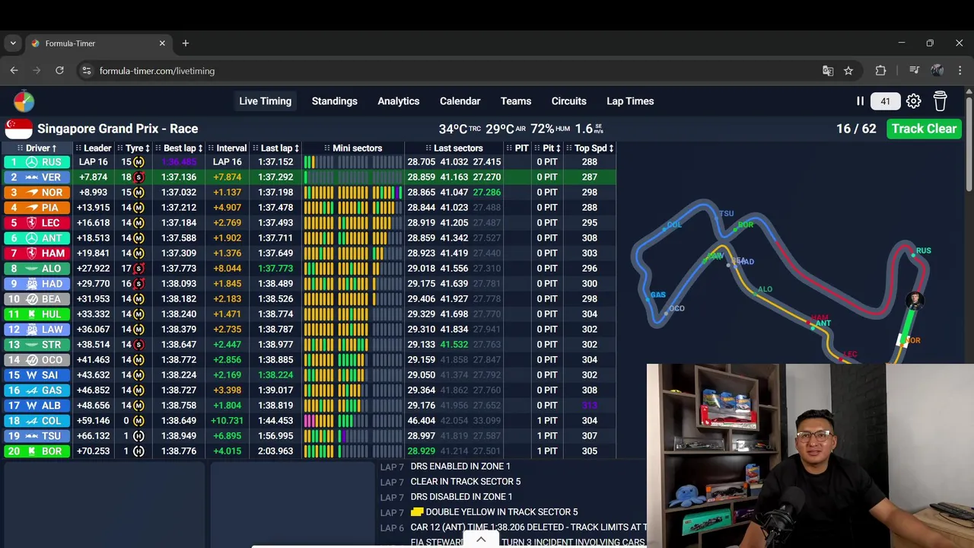Click the hard tyre icon in TSU row

(138, 436)
